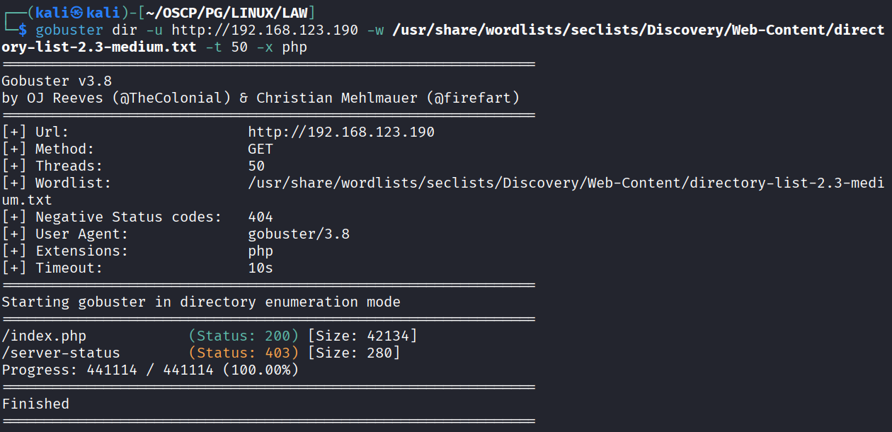
Task: Open the URL value in the settings list
Action: [x=341, y=132]
